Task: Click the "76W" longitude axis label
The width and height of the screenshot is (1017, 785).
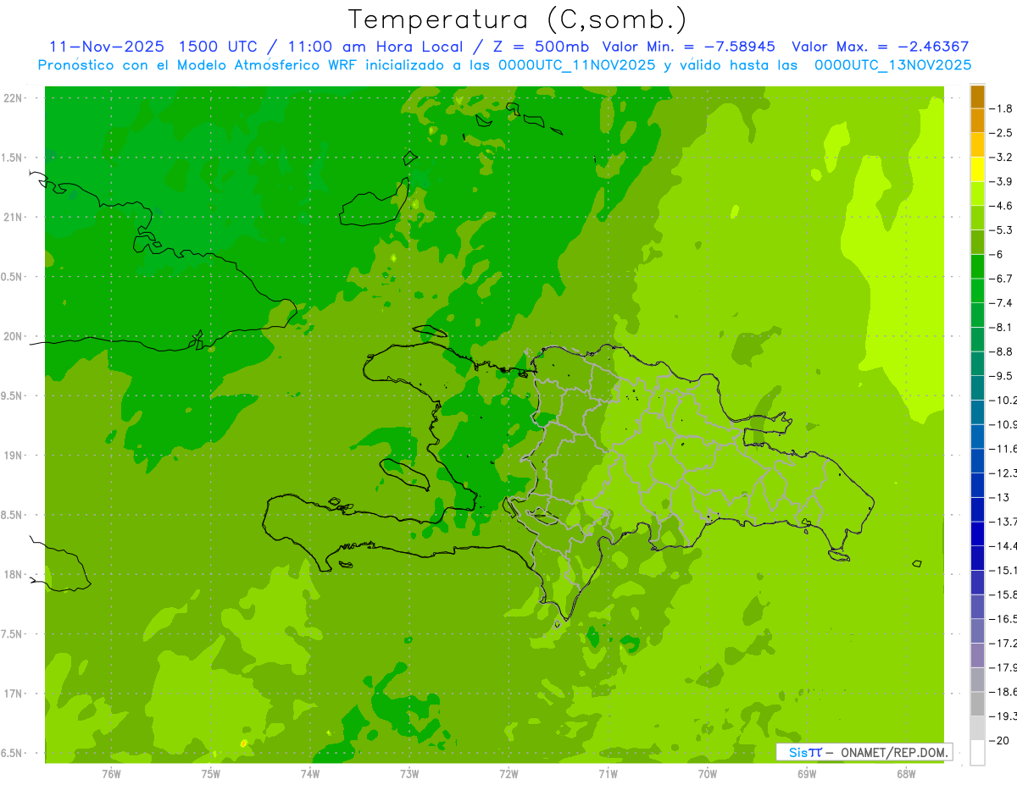Action: point(111,774)
